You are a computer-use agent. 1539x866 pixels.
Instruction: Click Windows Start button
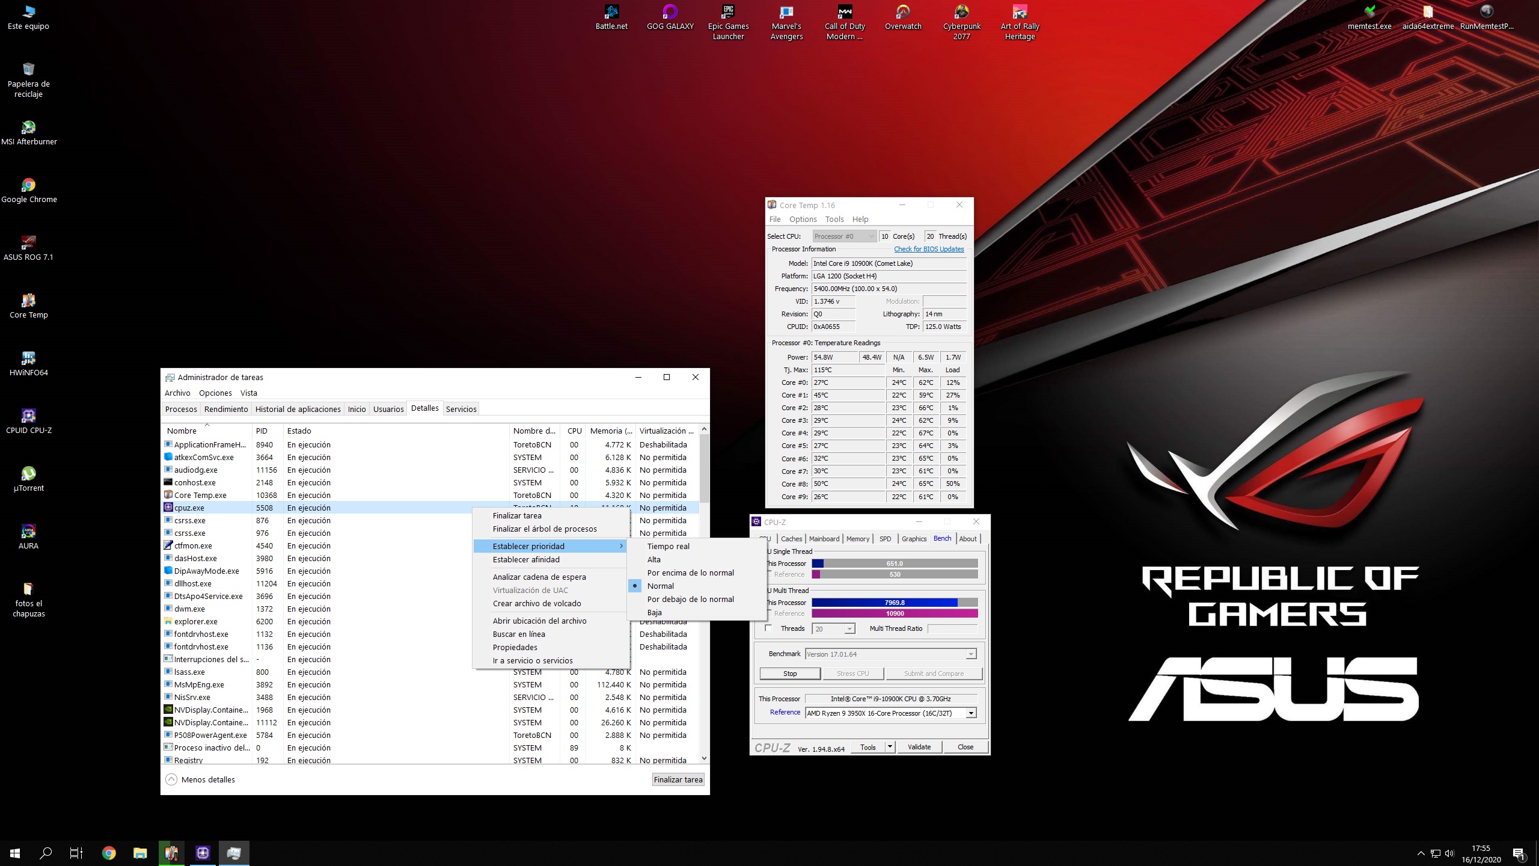pos(16,853)
